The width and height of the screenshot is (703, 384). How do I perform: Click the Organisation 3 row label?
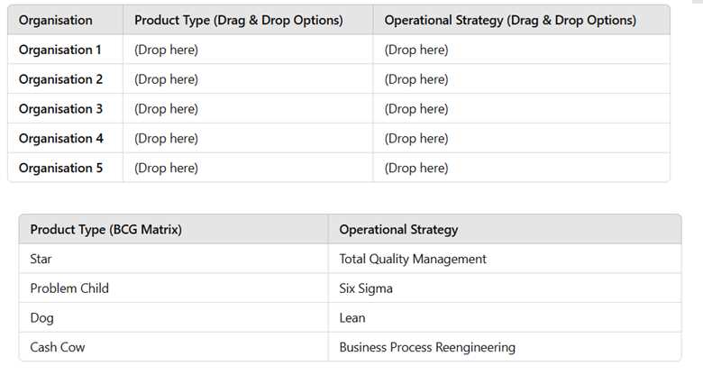click(61, 109)
